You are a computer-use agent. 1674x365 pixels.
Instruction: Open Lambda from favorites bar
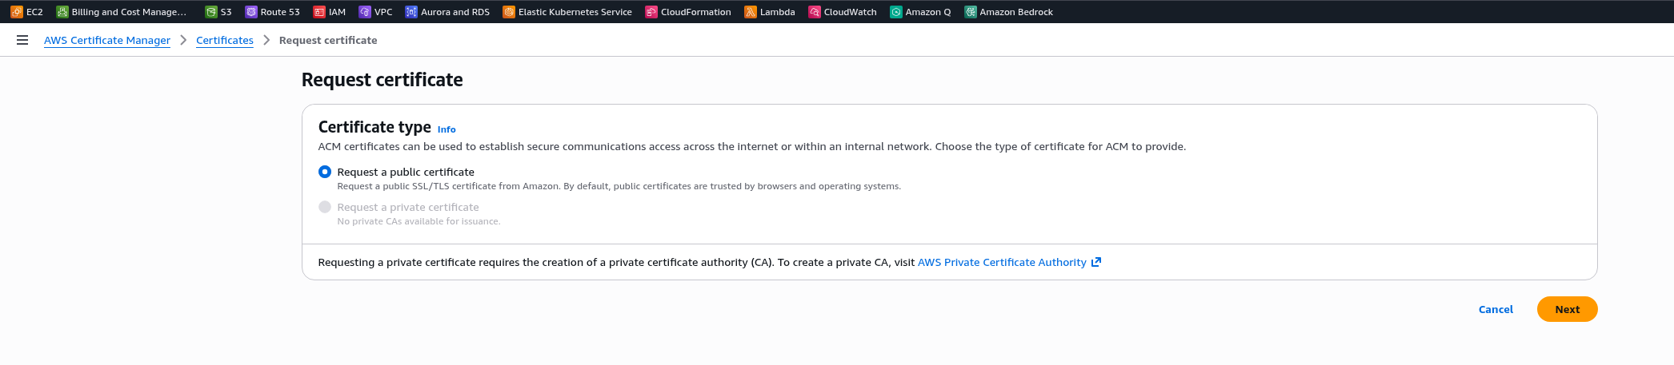click(x=770, y=12)
